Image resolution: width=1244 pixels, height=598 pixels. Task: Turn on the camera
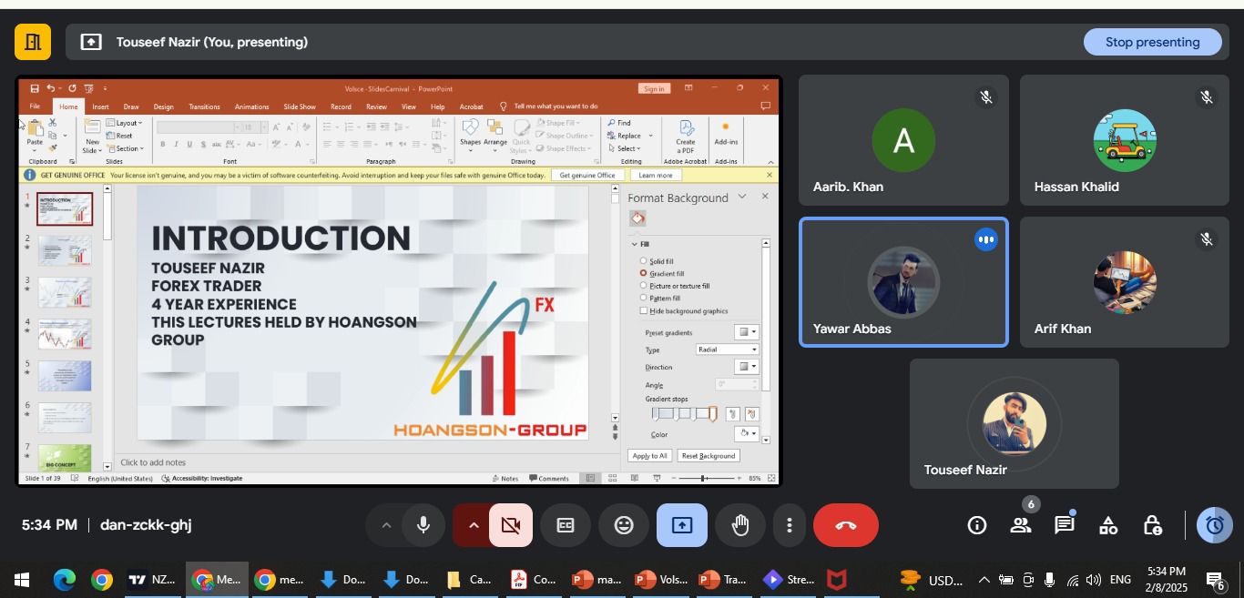click(511, 525)
